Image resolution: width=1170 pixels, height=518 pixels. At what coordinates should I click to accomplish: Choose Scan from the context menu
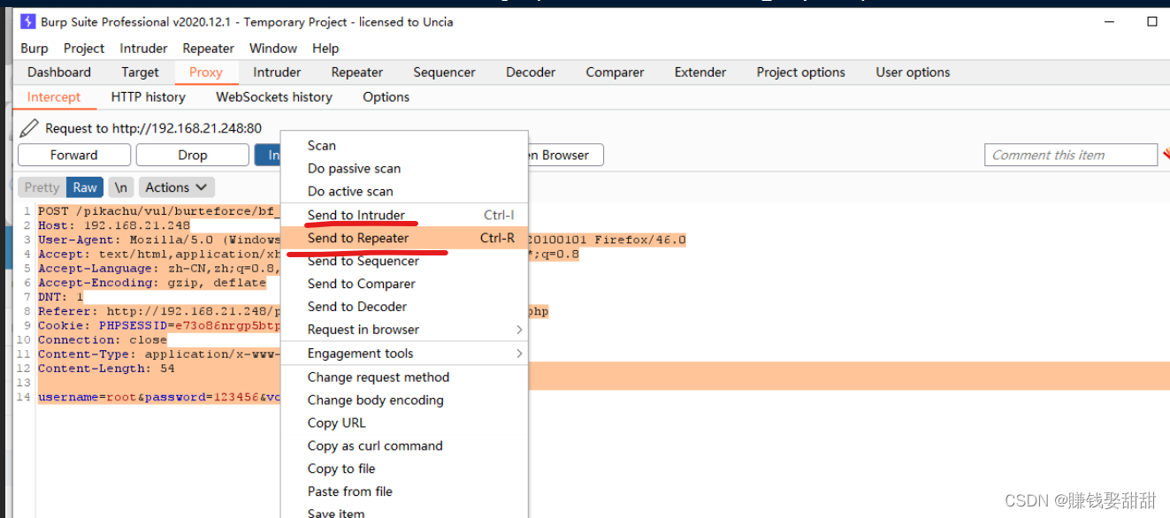point(404,146)
